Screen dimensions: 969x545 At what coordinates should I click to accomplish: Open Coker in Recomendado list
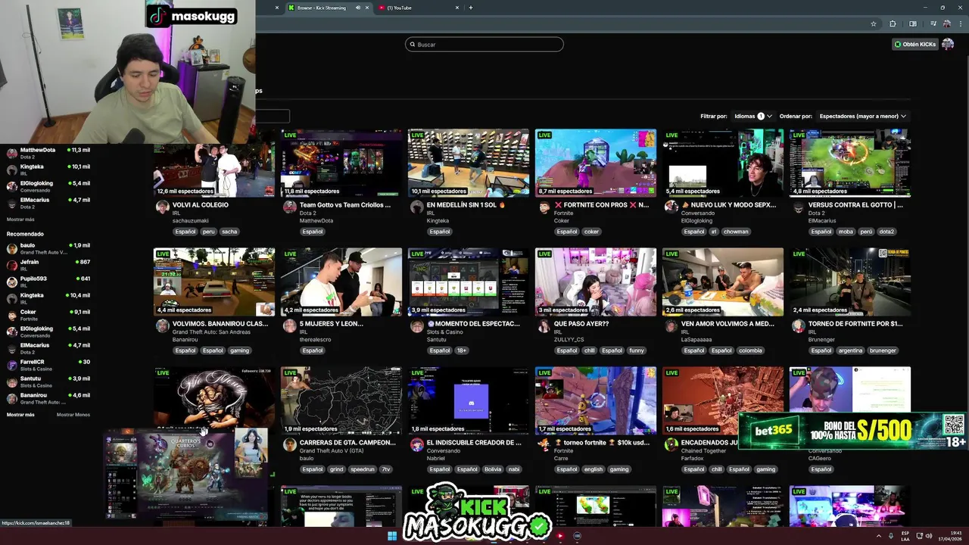tap(48, 314)
